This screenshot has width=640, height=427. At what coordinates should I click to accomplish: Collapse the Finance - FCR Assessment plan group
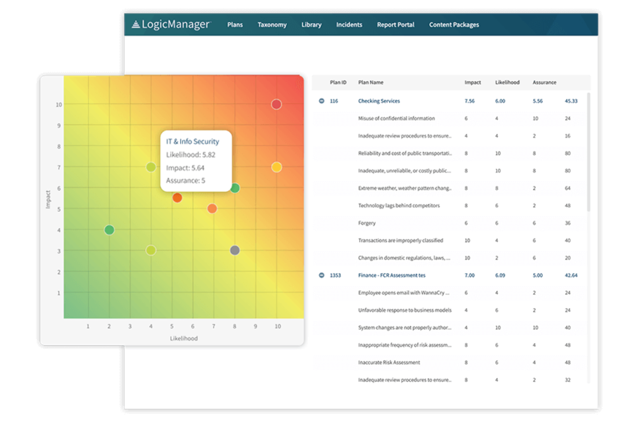click(322, 275)
